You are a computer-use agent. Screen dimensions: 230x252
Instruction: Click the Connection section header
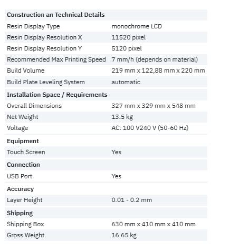(x=23, y=165)
